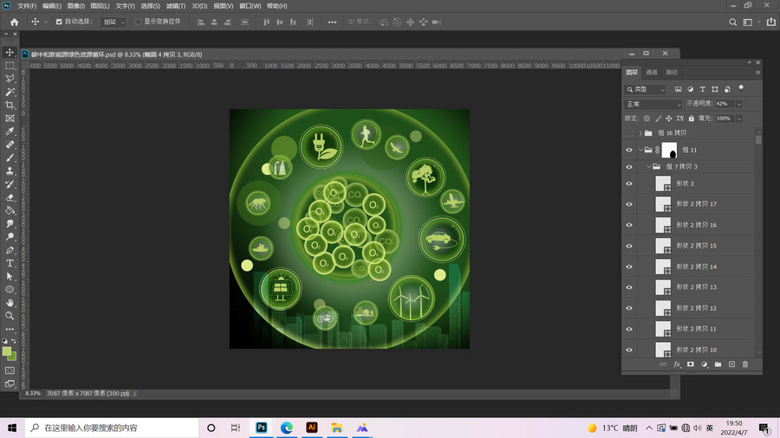Delete layer with trash icon
Screen dimensions: 780x438
[x=745, y=364]
